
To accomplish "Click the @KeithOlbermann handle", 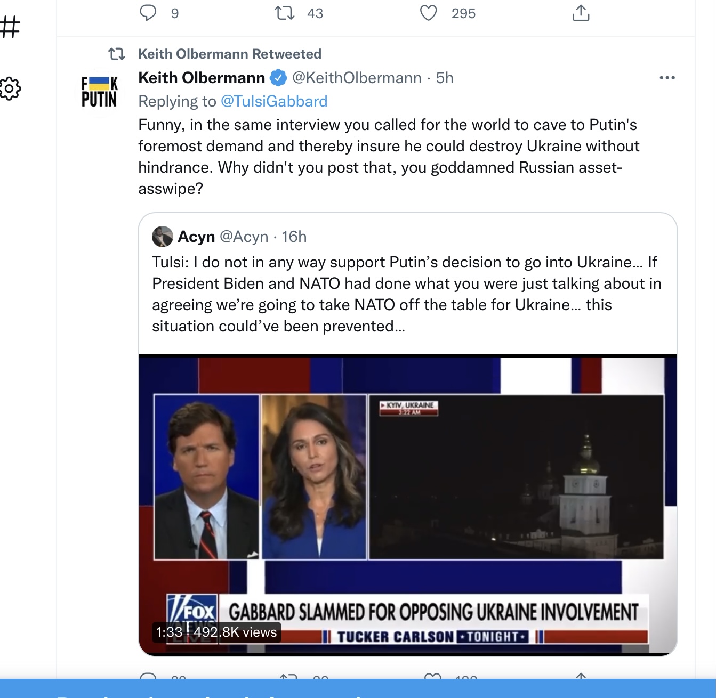I will pos(357,78).
